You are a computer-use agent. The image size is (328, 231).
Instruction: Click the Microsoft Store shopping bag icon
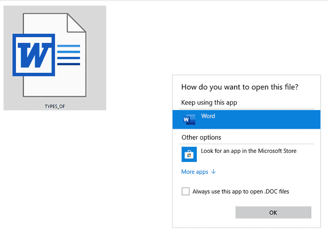coord(188,154)
